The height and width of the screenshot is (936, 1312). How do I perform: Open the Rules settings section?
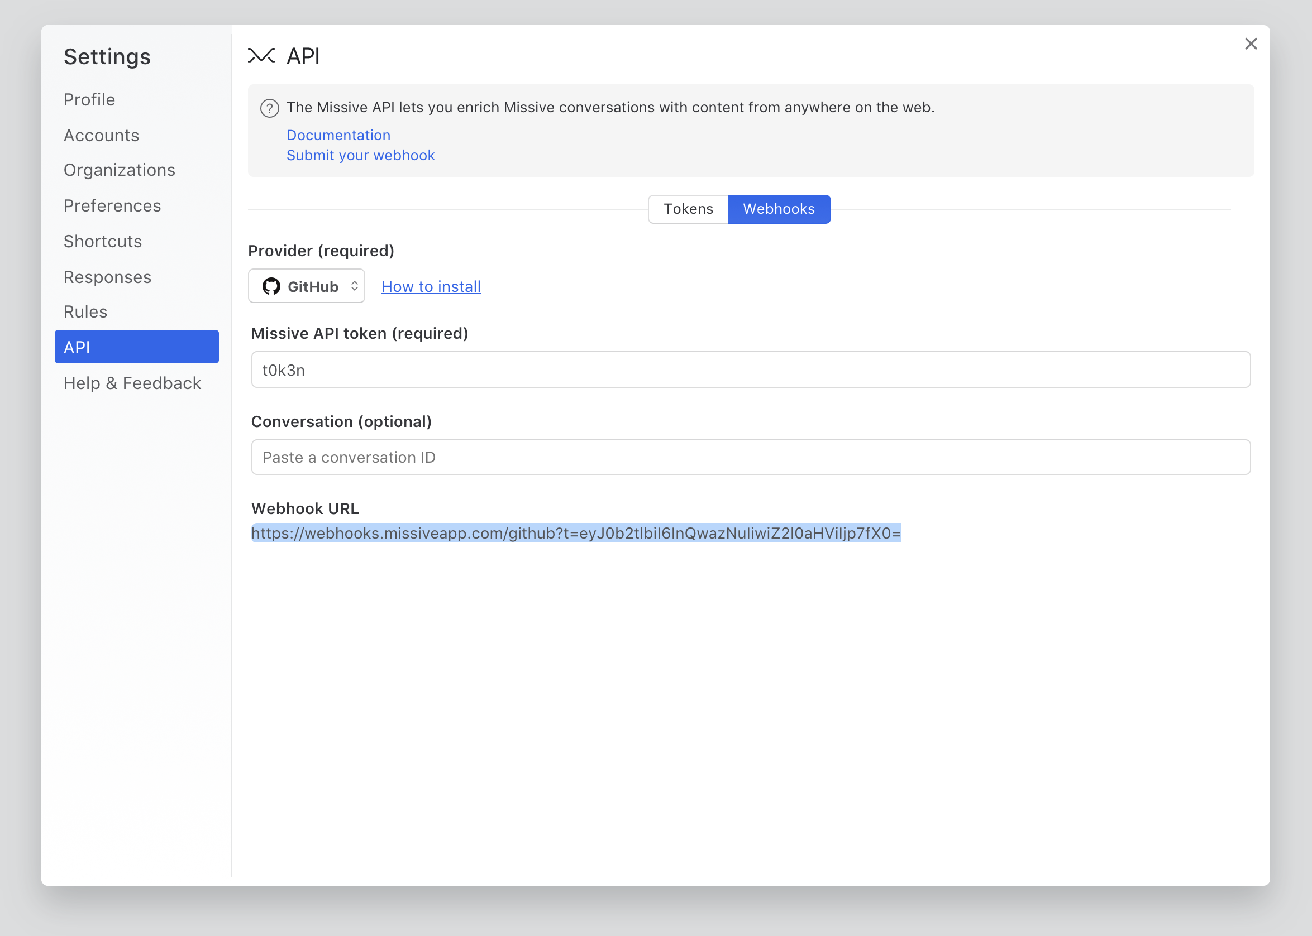85,312
